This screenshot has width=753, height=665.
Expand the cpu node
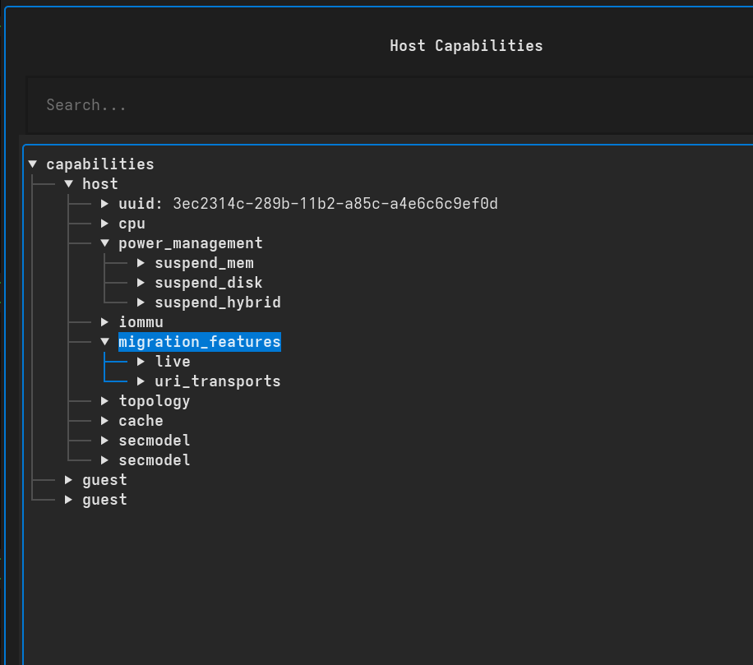point(104,223)
